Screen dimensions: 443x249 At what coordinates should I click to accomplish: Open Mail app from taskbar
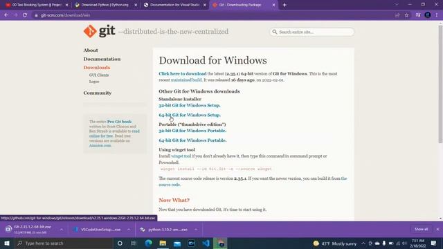(x=177, y=243)
